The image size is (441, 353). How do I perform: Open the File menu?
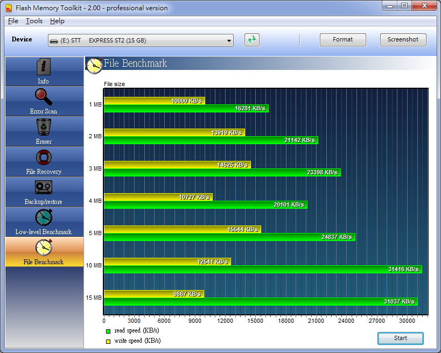(13, 21)
